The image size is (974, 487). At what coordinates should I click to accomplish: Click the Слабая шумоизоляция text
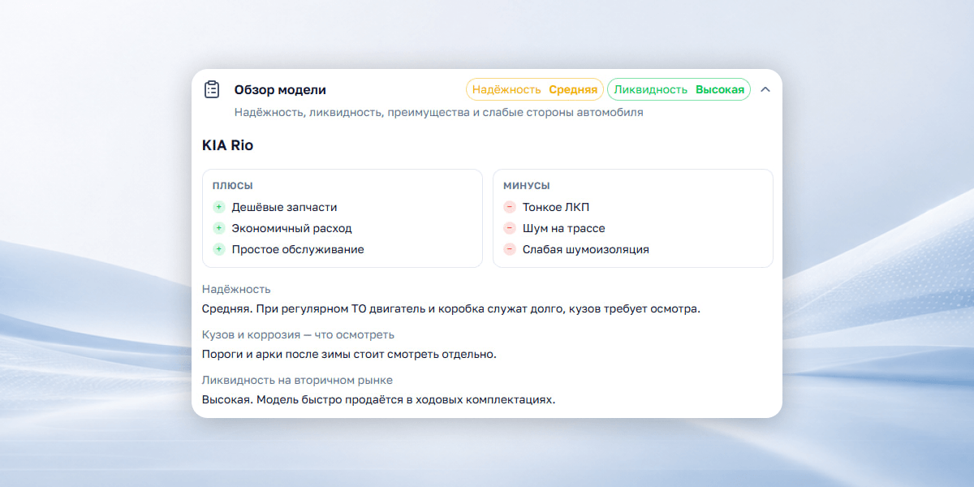586,249
